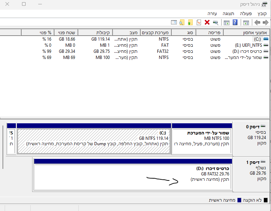Click the disk view vertical scrollbar
The height and width of the screenshot is (211, 271).
(x=3, y=147)
